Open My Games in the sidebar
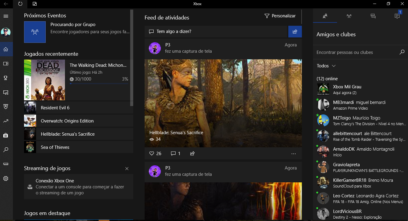This screenshot has width=408, height=221. tap(6, 63)
